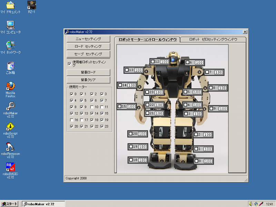
Task: Switch to ロボットモーターコントロールウィンドウ tab
Action: coord(148,39)
